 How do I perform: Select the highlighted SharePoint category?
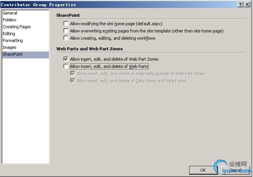click(x=26, y=55)
